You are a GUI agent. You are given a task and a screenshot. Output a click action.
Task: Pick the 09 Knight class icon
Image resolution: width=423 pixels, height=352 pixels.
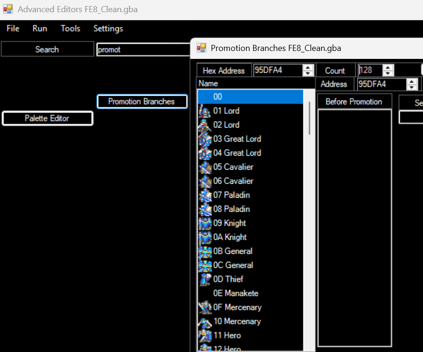205,223
